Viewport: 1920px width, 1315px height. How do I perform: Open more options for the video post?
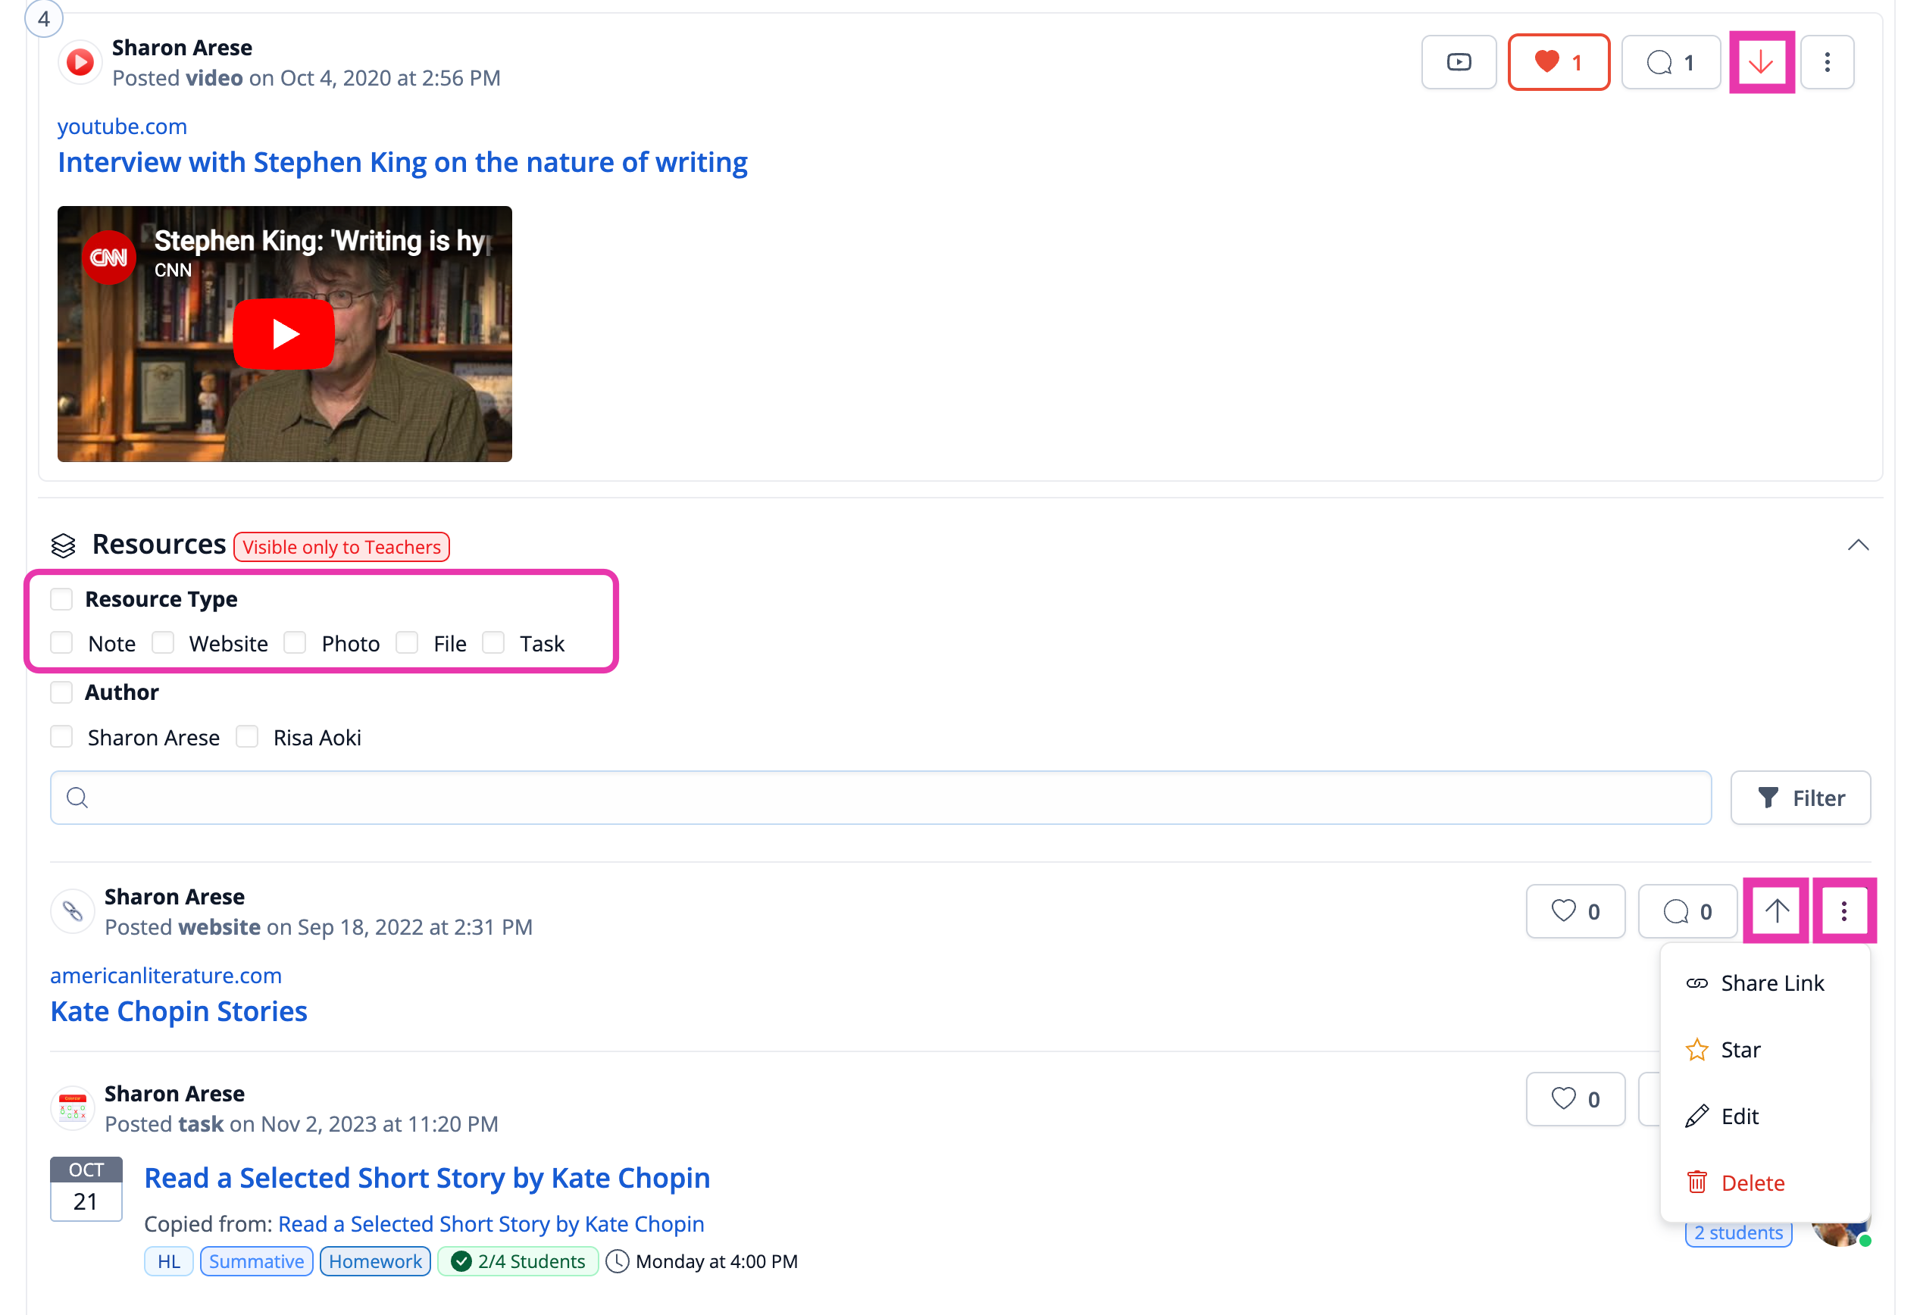click(x=1827, y=62)
